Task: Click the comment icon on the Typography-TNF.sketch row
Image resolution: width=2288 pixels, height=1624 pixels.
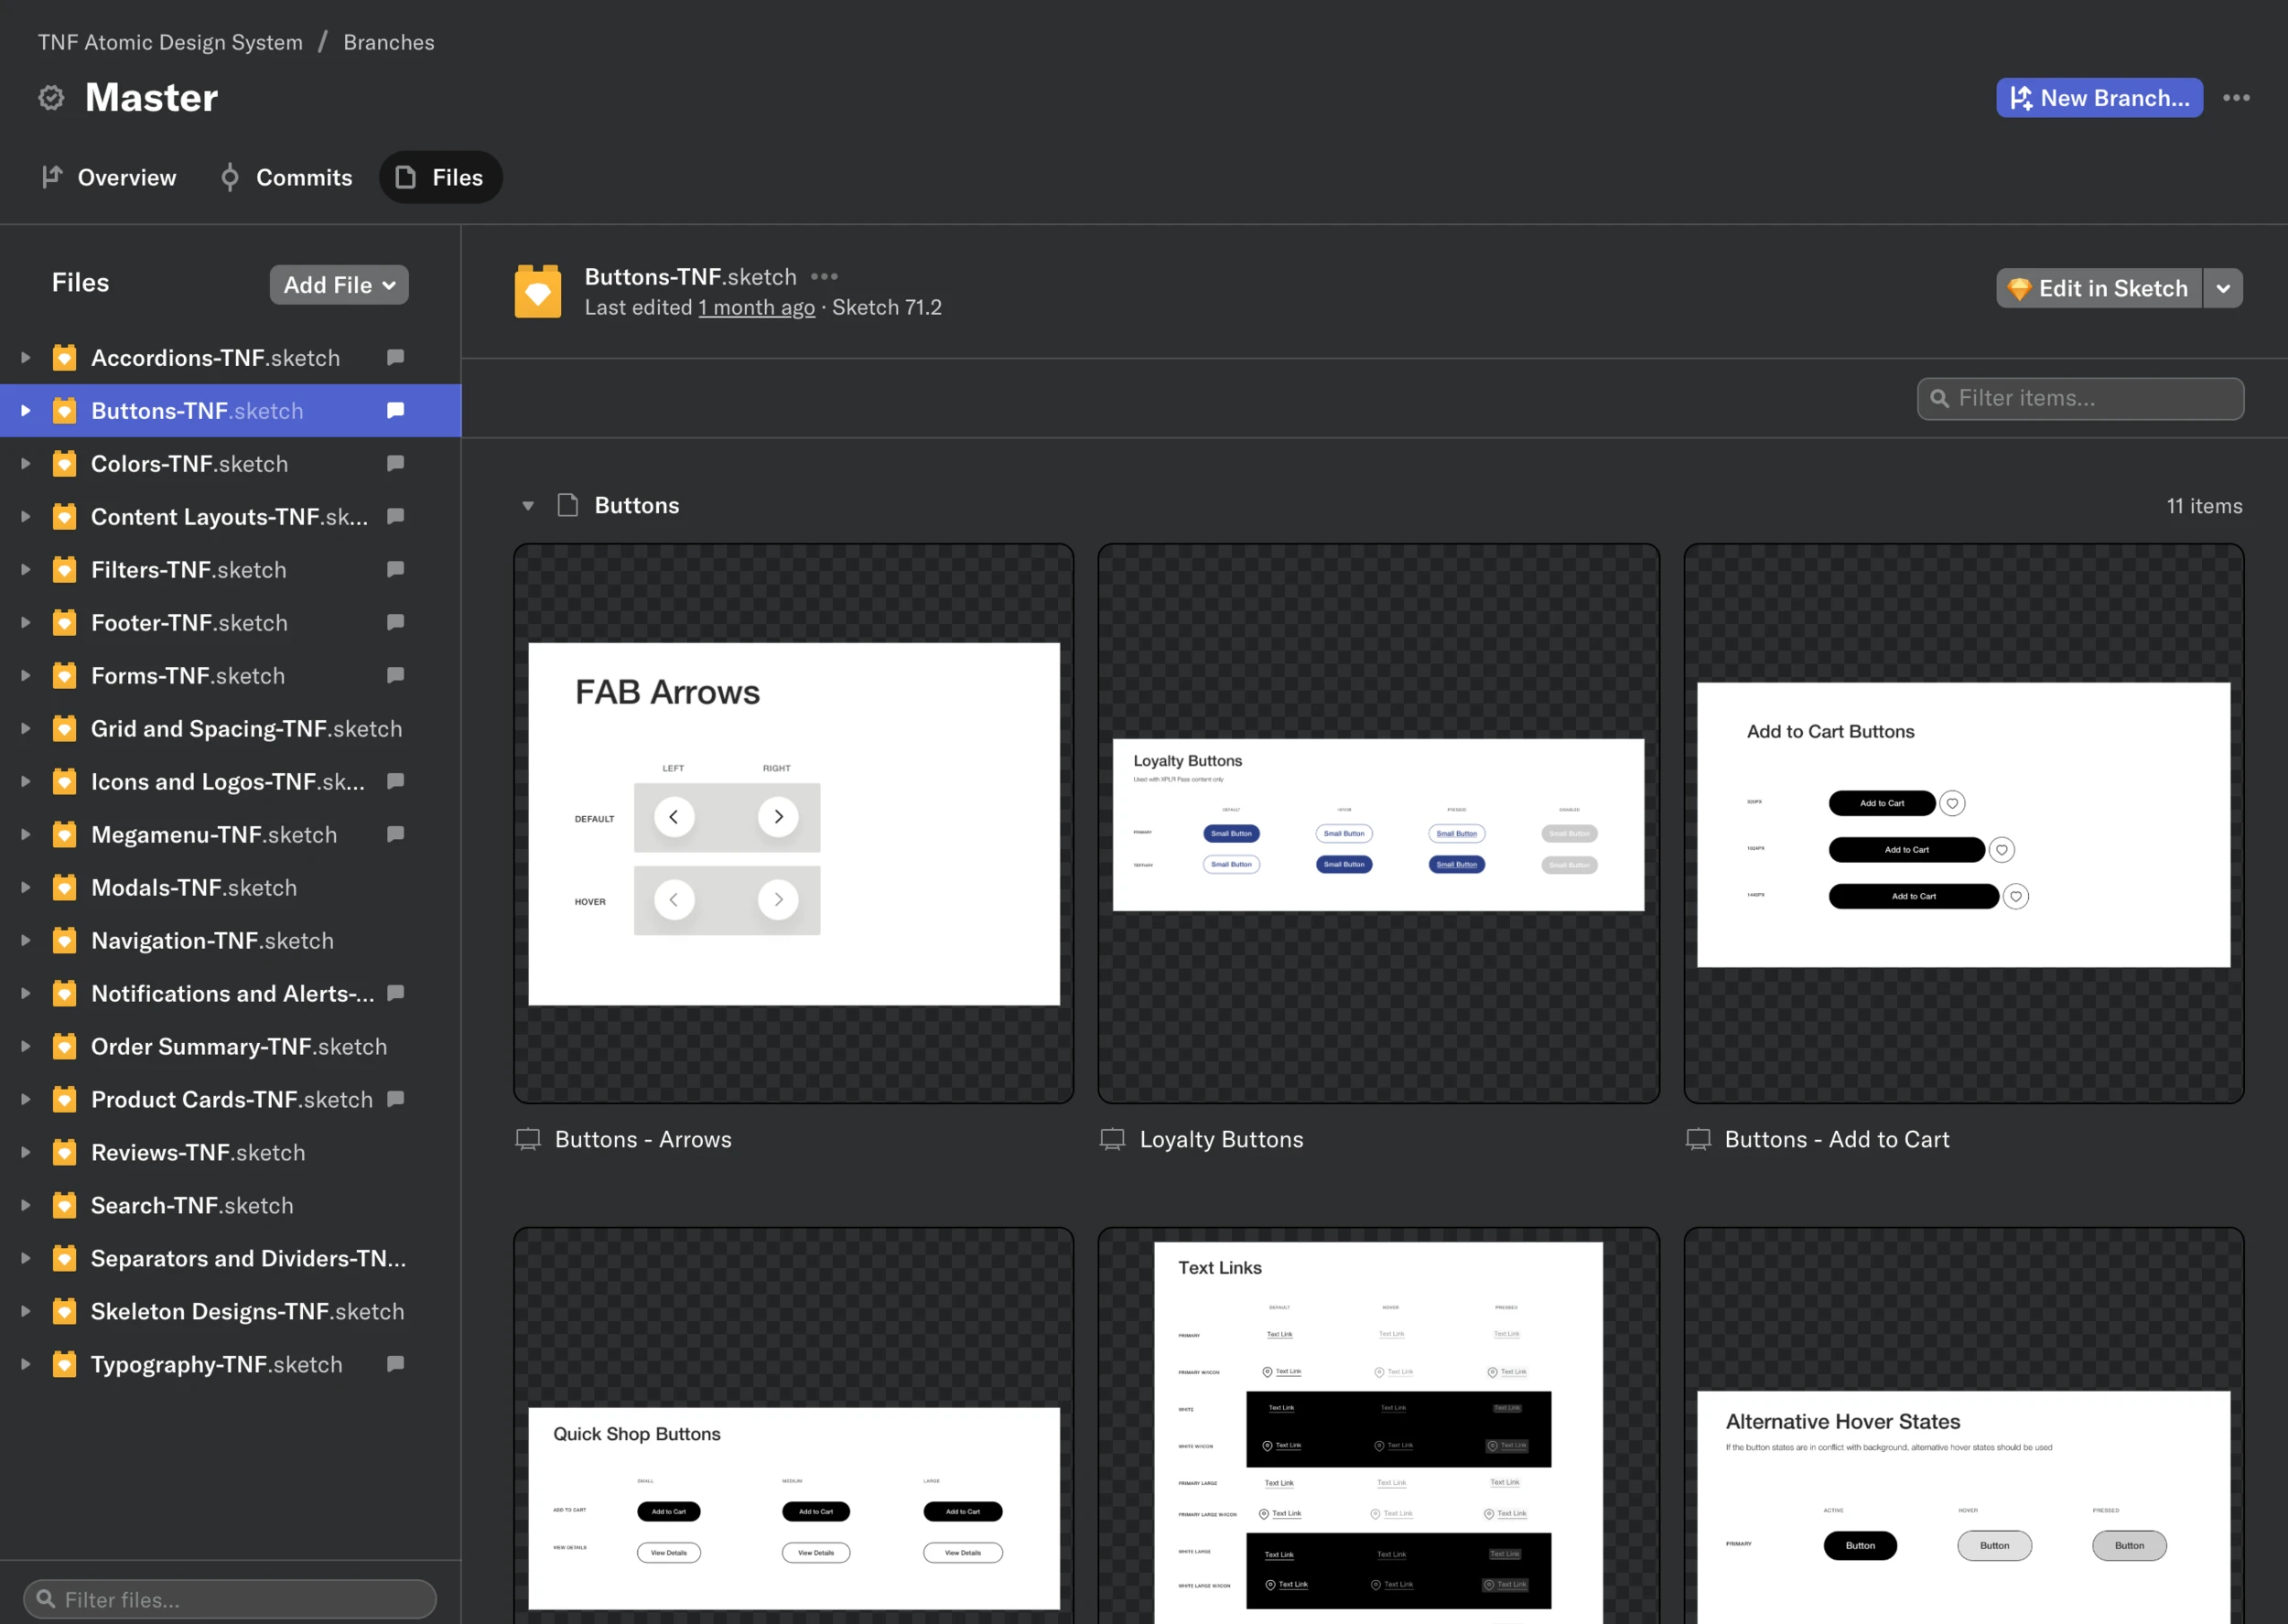Action: (395, 1363)
